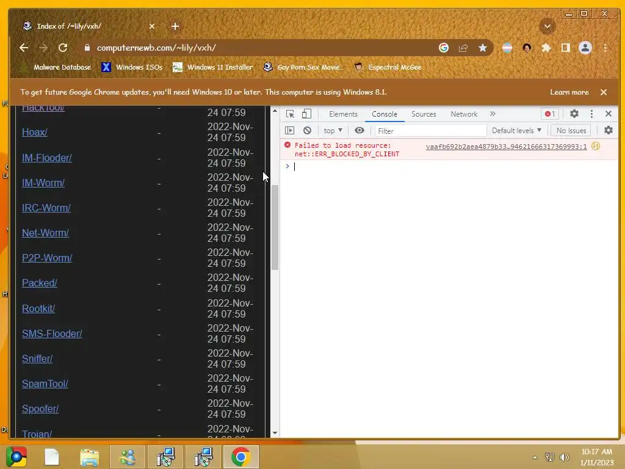Expand more DevTools tabs chevron

point(493,114)
